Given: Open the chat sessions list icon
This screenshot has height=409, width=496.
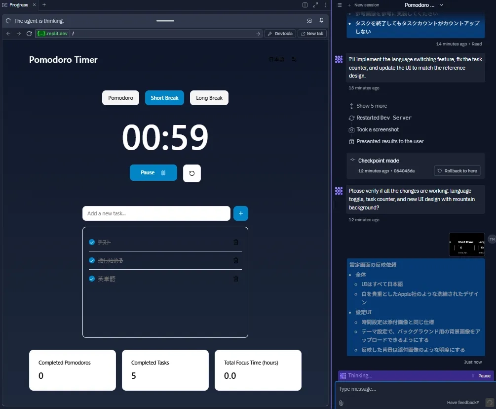Looking at the screenshot, I should (339, 5).
